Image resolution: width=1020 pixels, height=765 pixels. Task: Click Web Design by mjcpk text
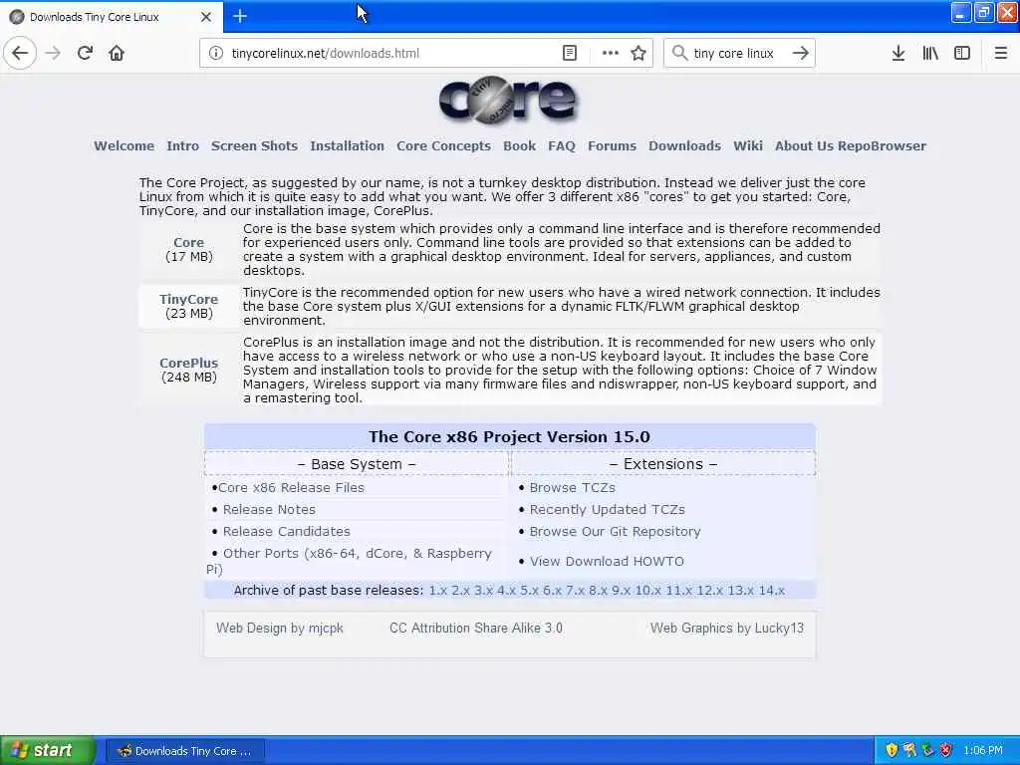(280, 629)
